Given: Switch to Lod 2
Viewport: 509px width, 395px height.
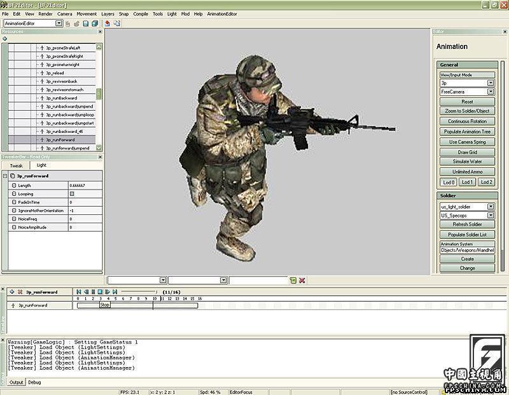Looking at the screenshot, I should [x=486, y=182].
